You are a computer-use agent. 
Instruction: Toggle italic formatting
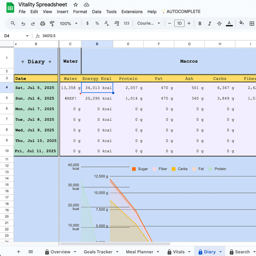(209, 23)
